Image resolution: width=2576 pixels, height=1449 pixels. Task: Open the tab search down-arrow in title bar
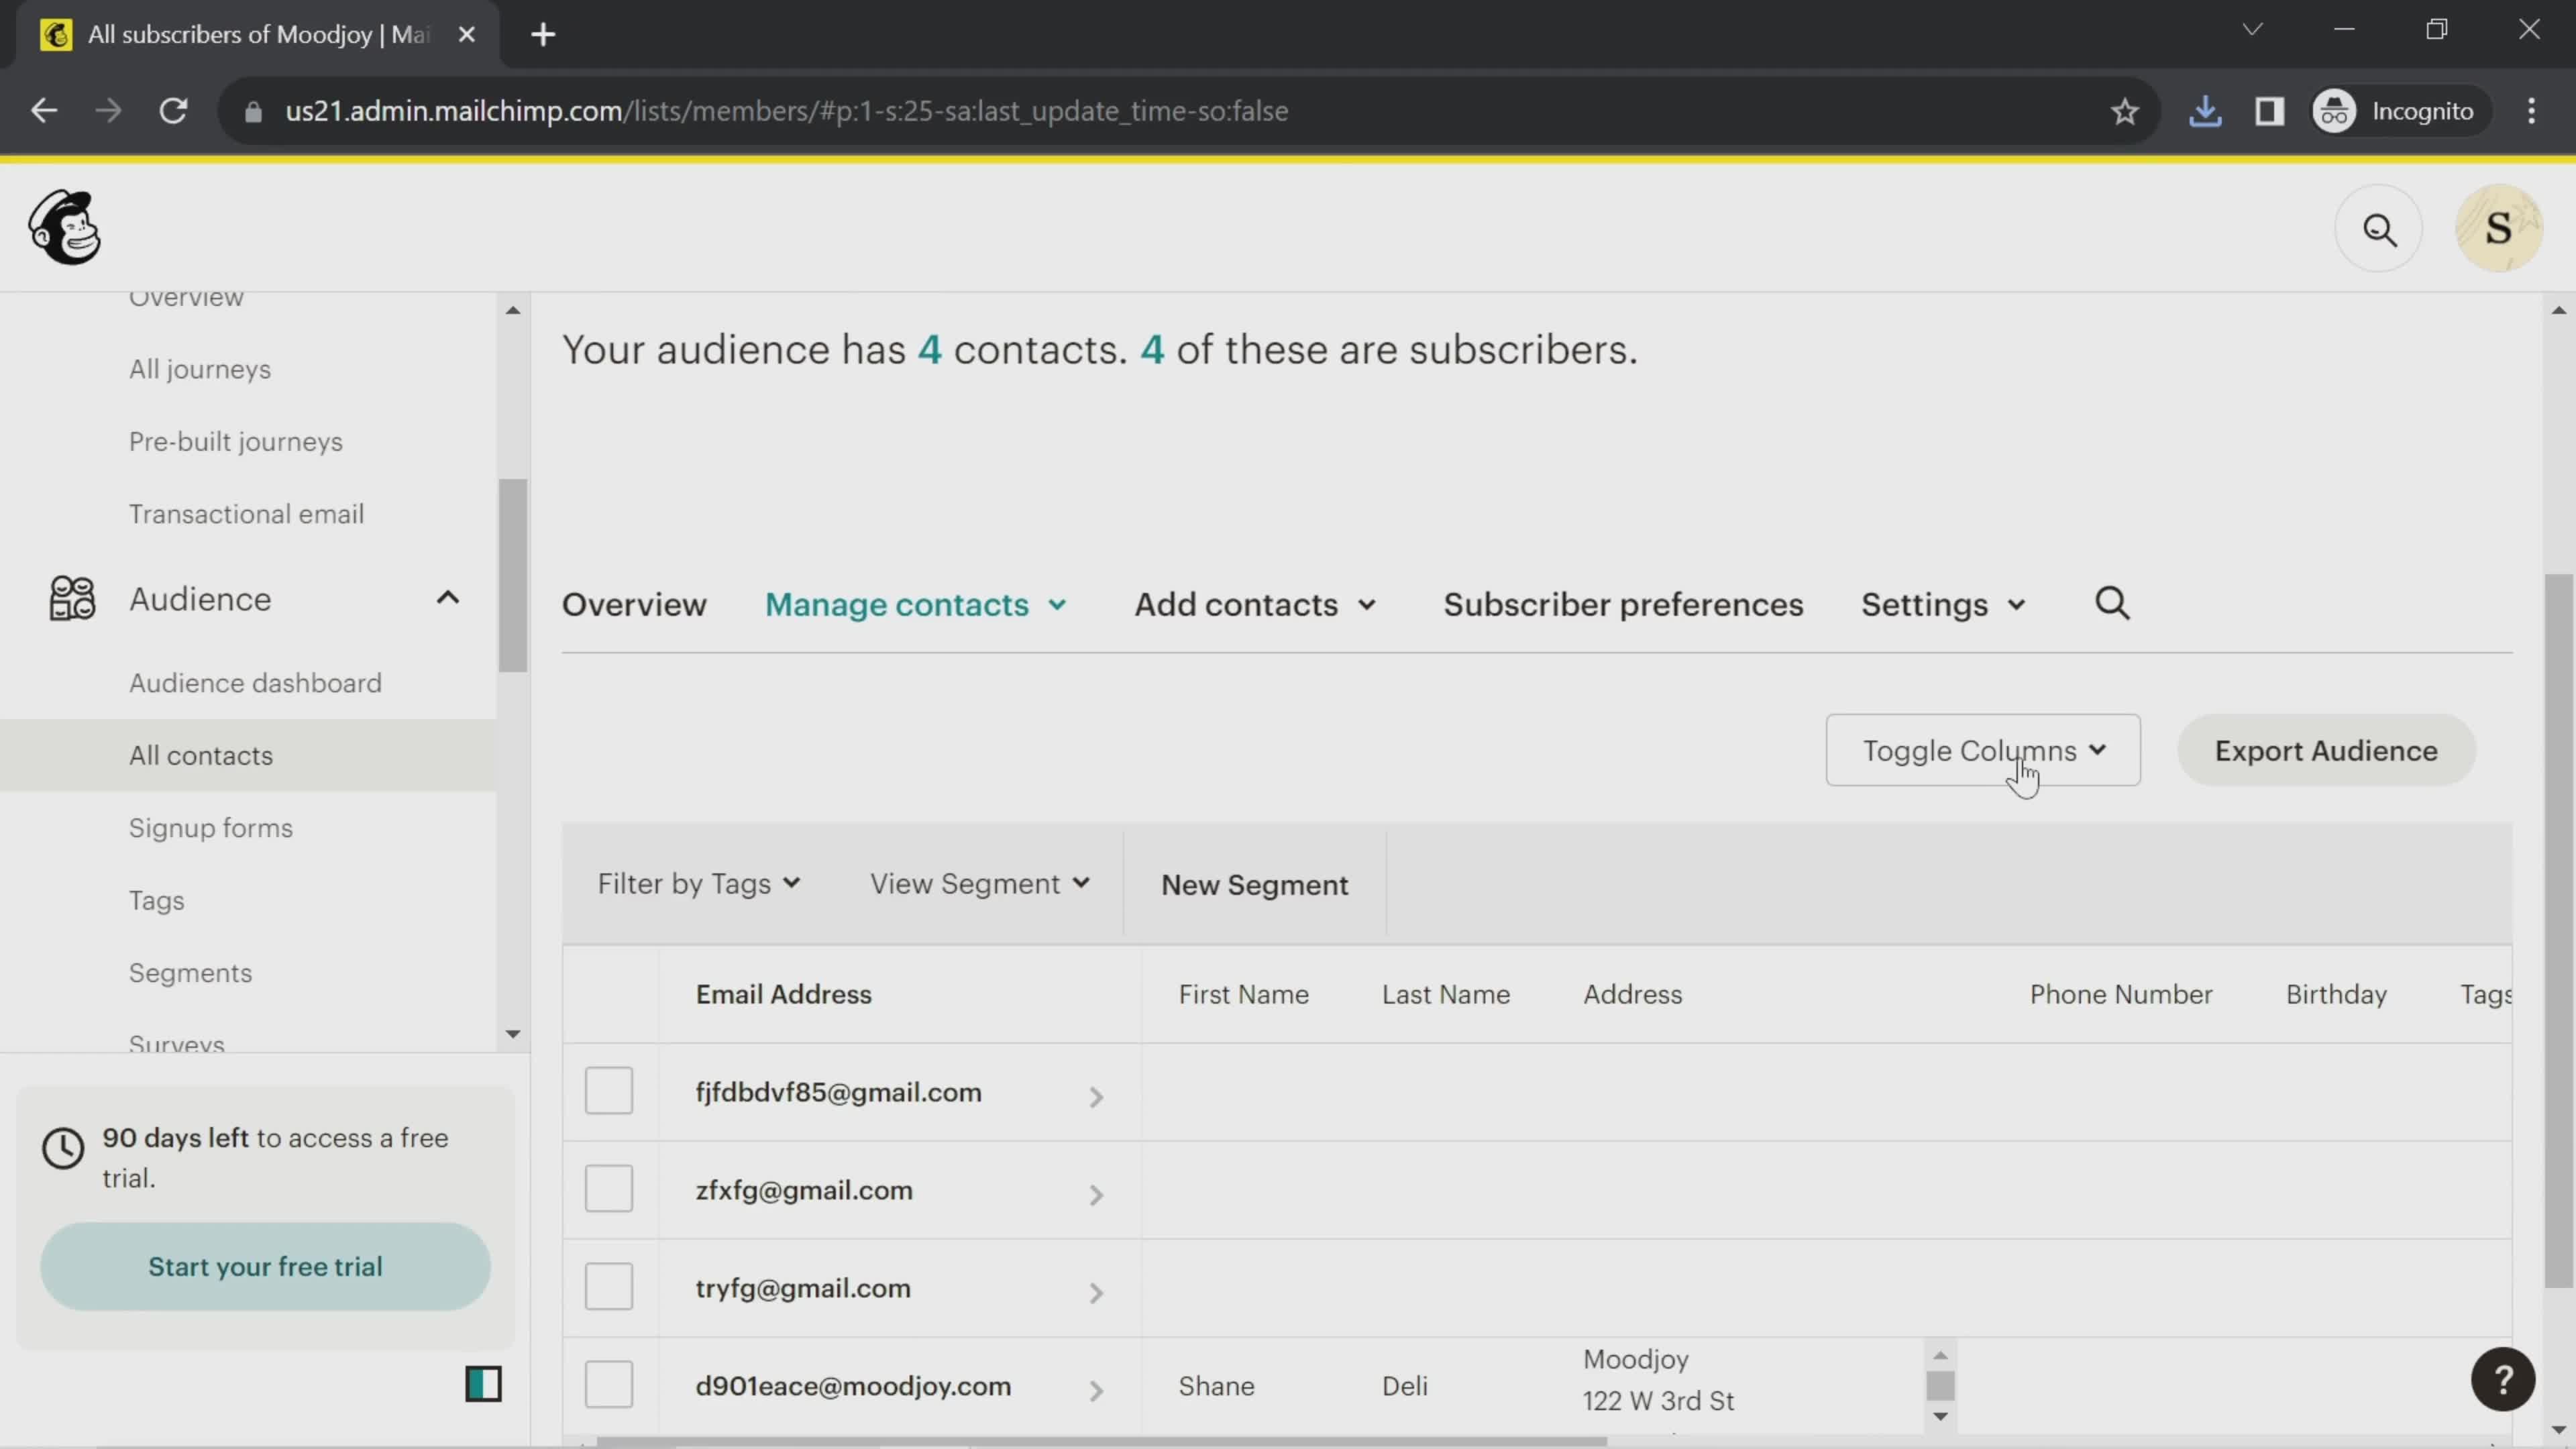pyautogui.click(x=2252, y=30)
